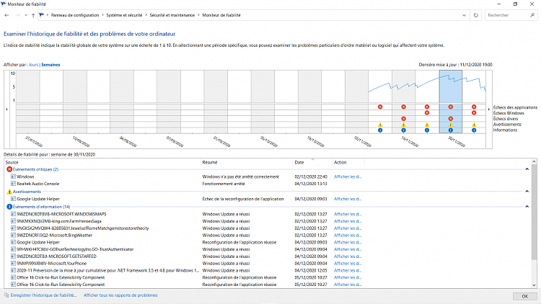This screenshot has height=304, width=541.
Task: Select the GO-TrustAuthenticator update row
Action: tap(268, 249)
